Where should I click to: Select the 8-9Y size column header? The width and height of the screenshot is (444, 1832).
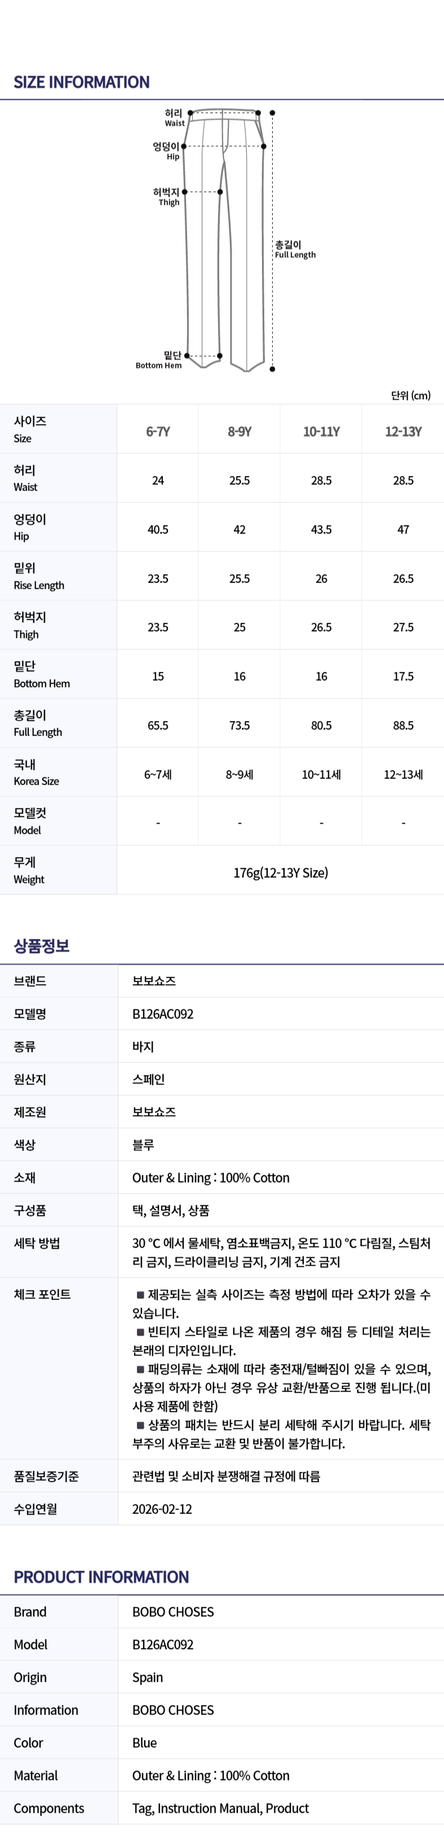239,432
